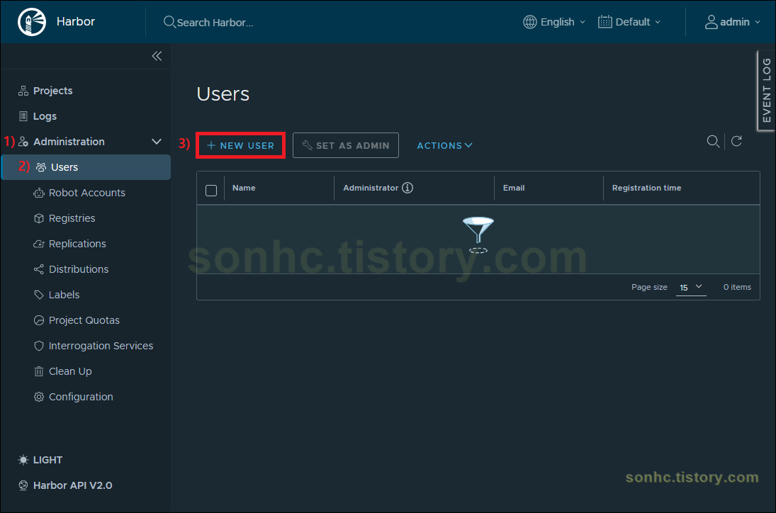Click the user avatar icon beside admin
The width and height of the screenshot is (776, 513).
[x=712, y=22]
